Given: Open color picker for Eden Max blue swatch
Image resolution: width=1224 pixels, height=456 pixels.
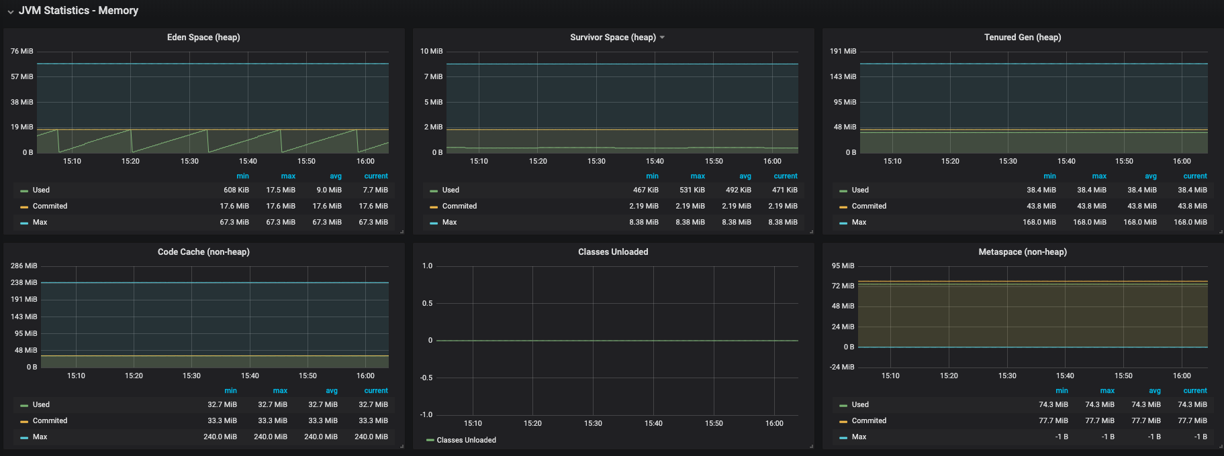Looking at the screenshot, I should pos(24,223).
